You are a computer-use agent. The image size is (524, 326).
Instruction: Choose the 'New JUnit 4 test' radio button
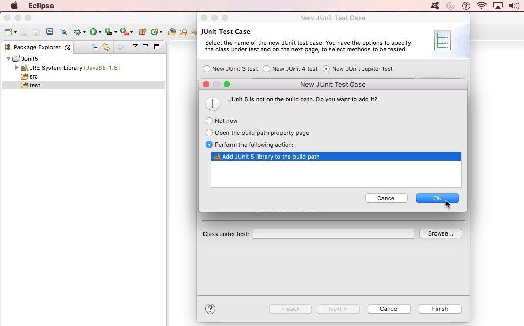266,69
